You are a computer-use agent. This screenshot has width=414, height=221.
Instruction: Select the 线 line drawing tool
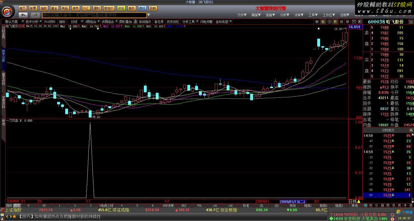pos(342,22)
